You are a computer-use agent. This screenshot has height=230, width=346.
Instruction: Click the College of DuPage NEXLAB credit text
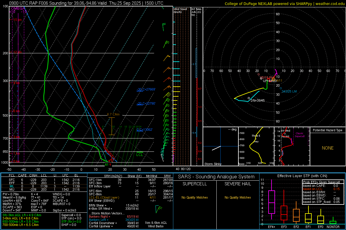click(285, 4)
